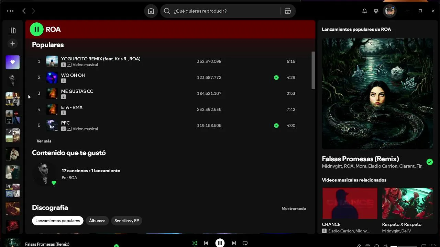Open the Falsas Promesas (Remix) title link
The image size is (440, 247).
click(x=360, y=159)
